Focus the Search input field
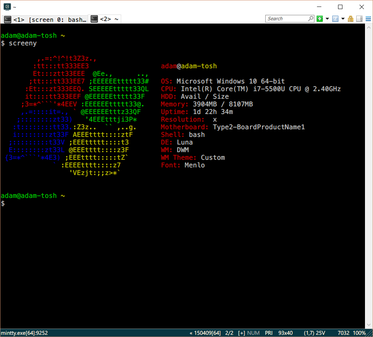This screenshot has height=337, width=373. (x=287, y=19)
